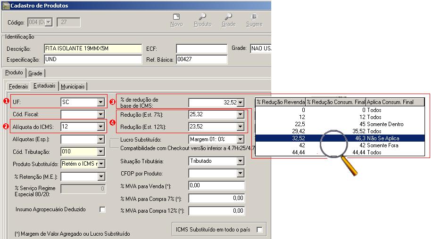The width and height of the screenshot is (433, 239).
Task: Open the Alíquota do ICMS dropdown
Action: click(x=101, y=127)
